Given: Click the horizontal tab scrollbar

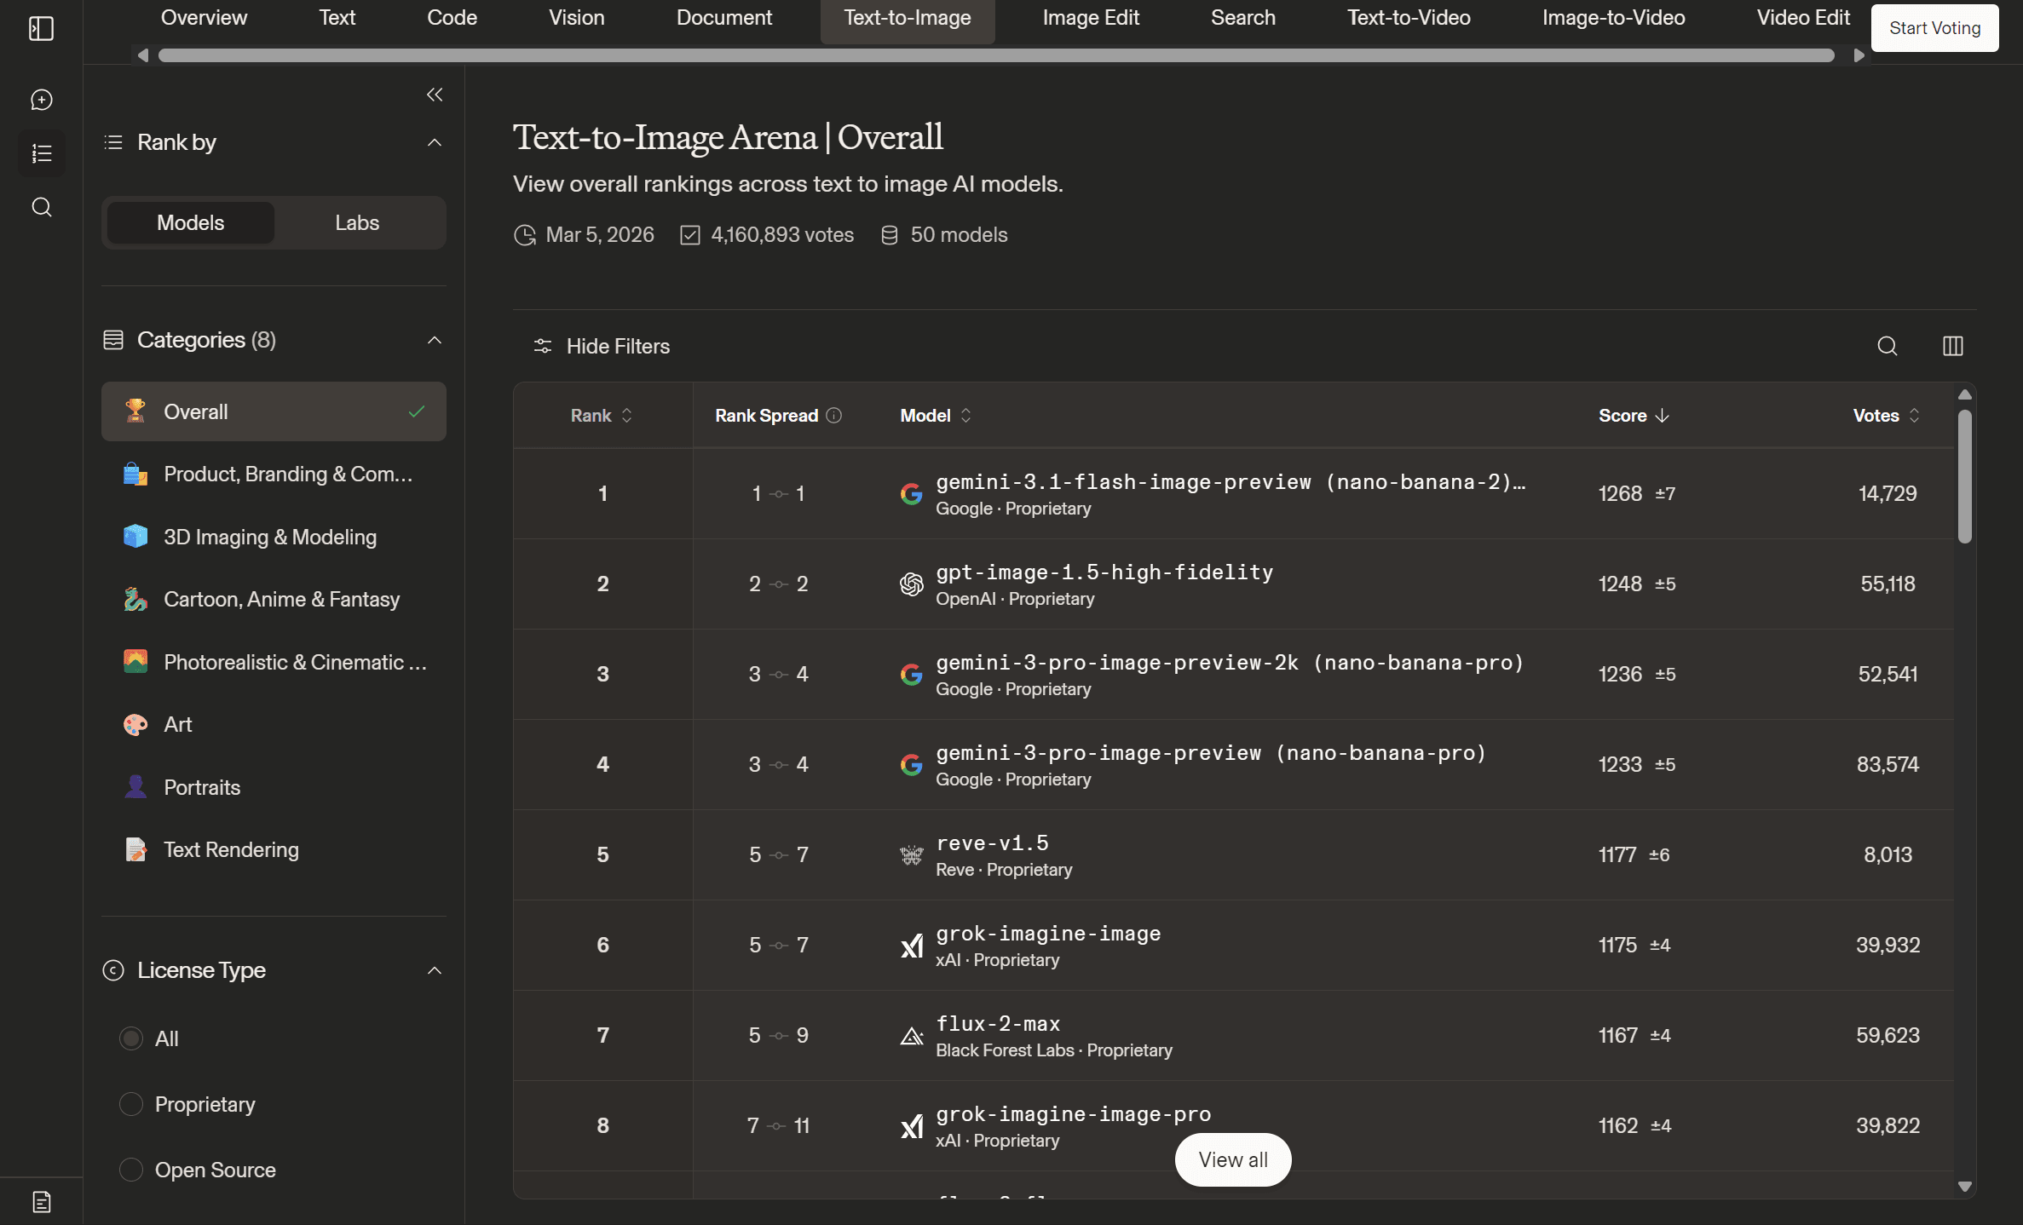Looking at the screenshot, I should click(995, 55).
